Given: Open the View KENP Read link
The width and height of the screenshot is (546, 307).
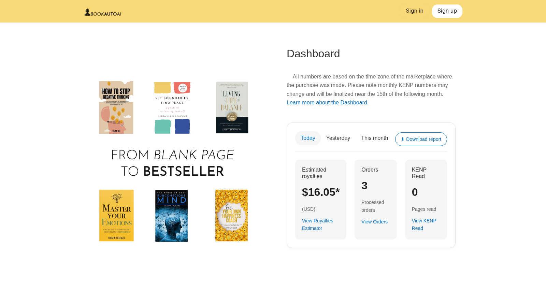Looking at the screenshot, I should 424,224.
